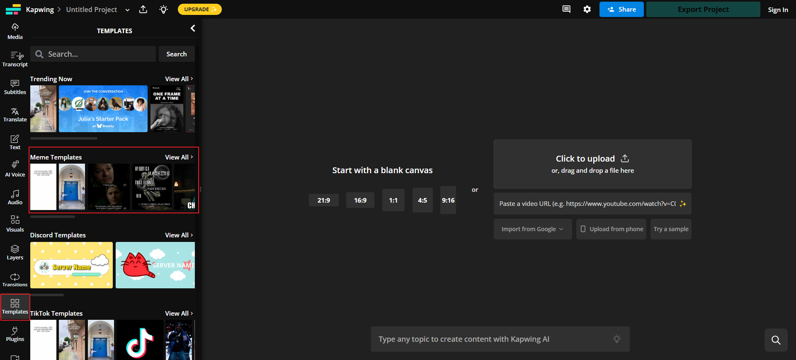This screenshot has width=796, height=360.
Task: Select the Text tool
Action: 15,142
